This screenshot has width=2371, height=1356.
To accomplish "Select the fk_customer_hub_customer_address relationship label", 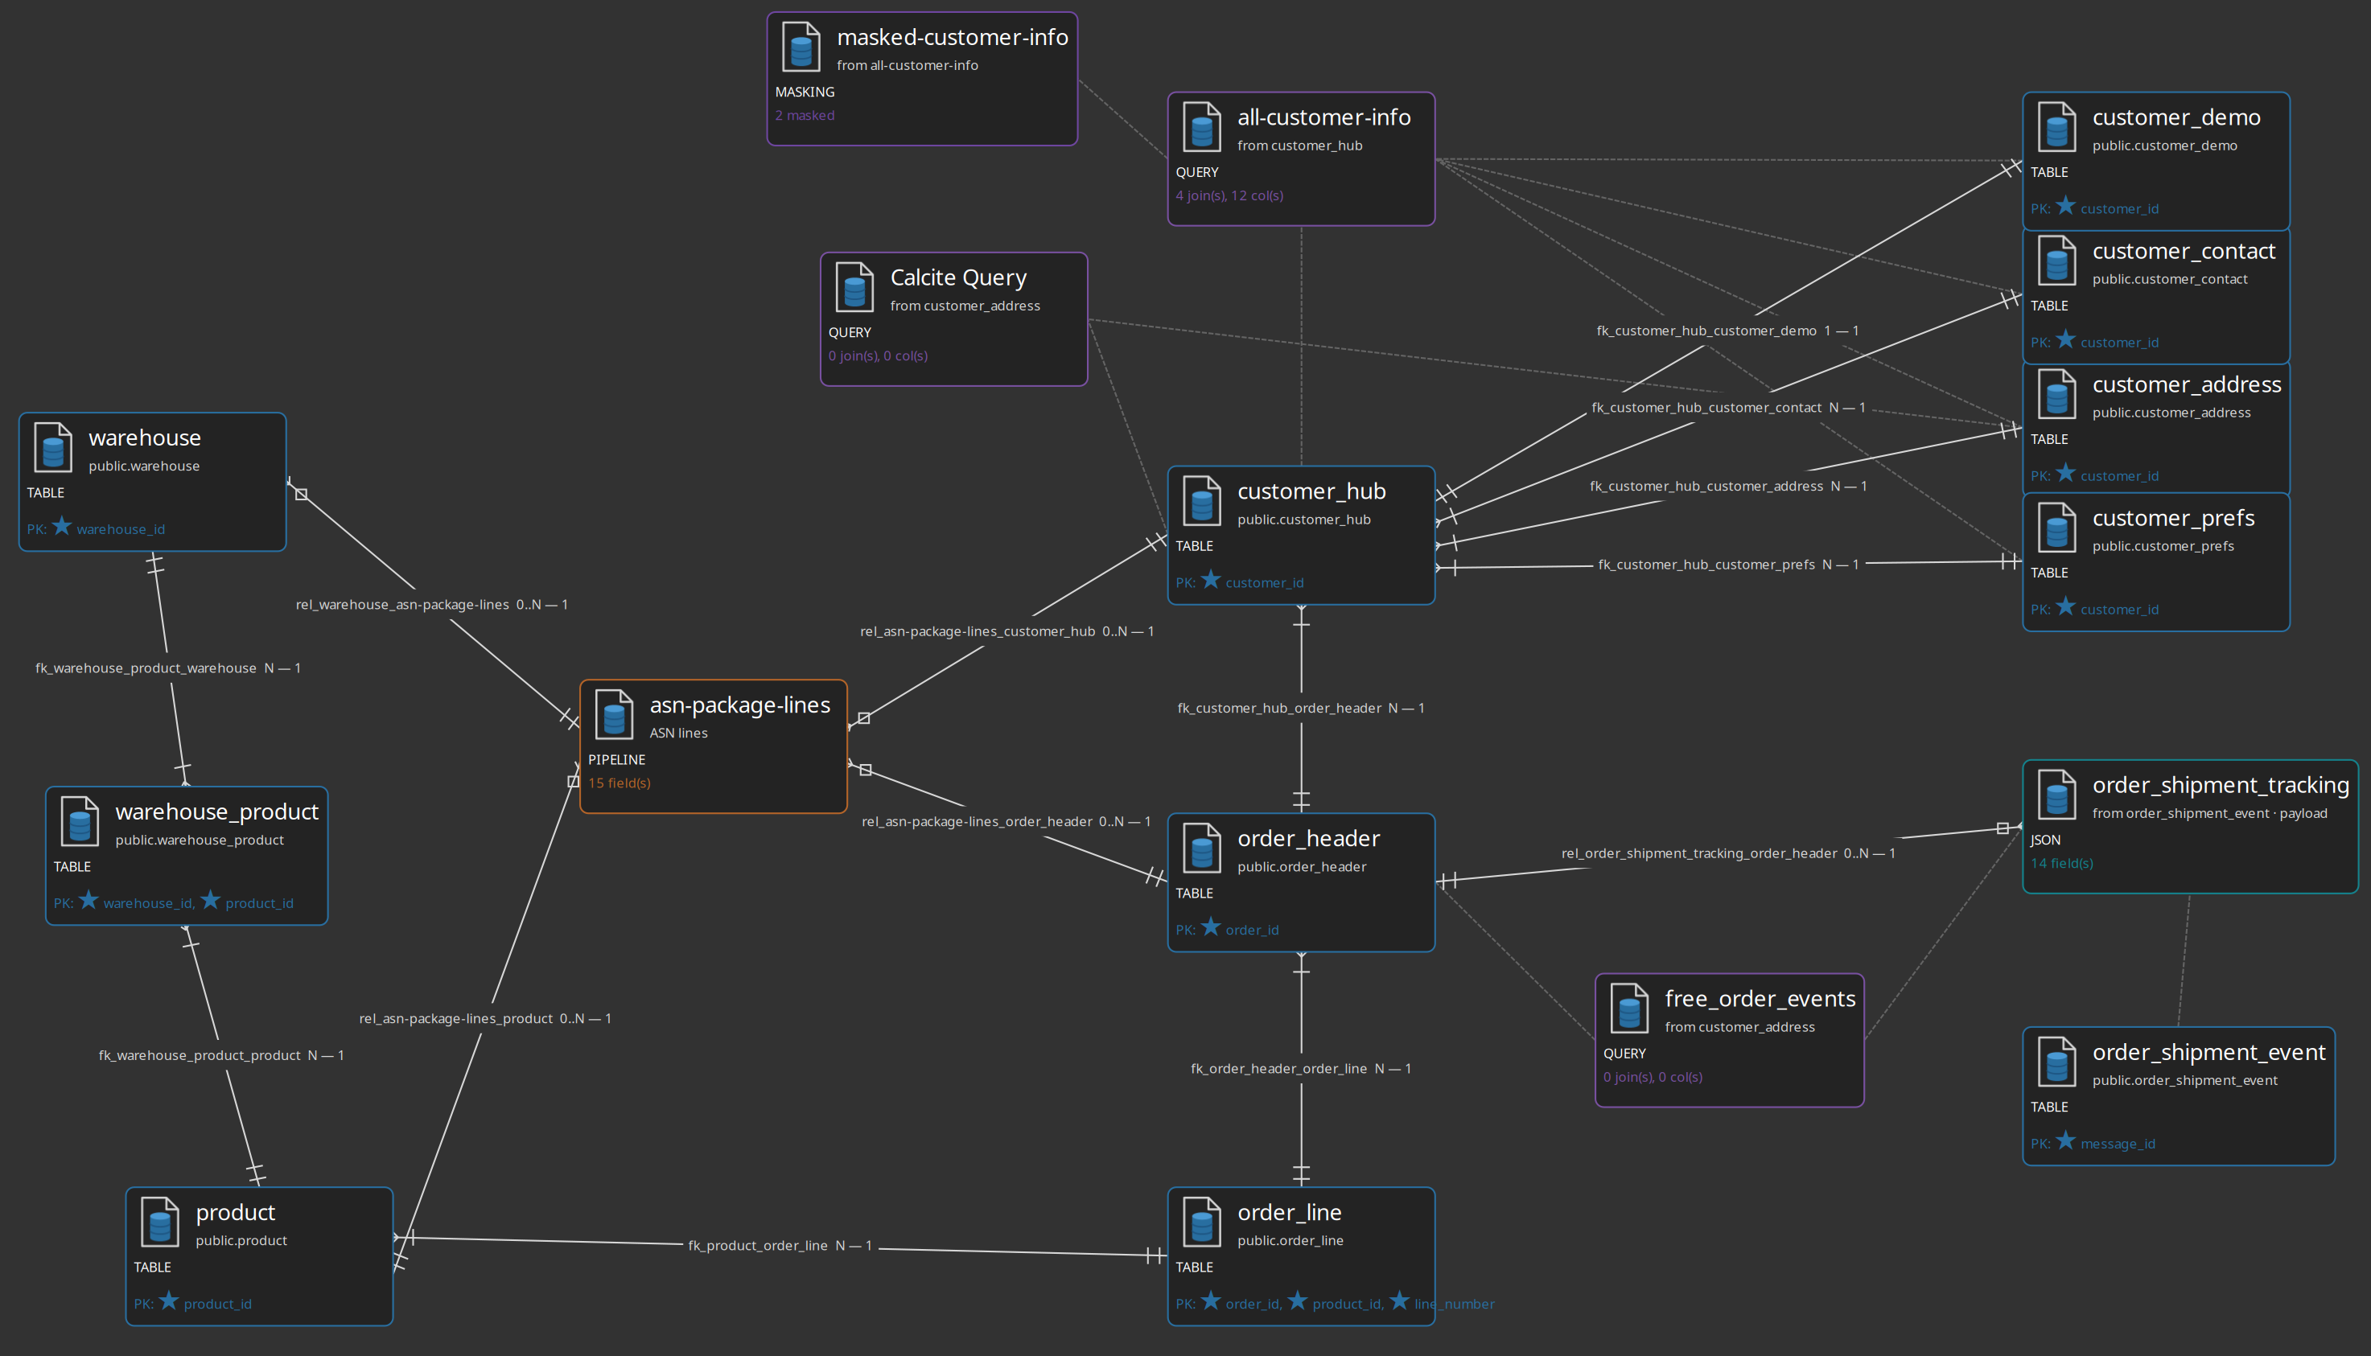I will tap(1728, 487).
